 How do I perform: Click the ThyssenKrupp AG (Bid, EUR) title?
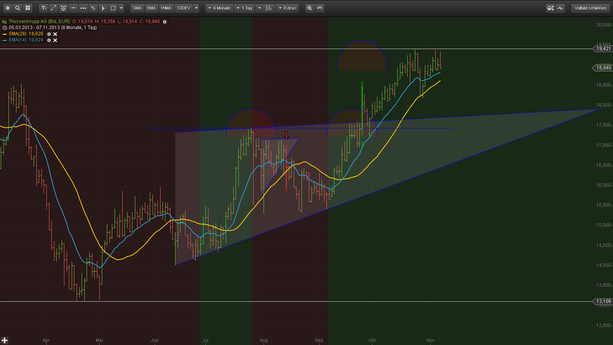click(39, 22)
